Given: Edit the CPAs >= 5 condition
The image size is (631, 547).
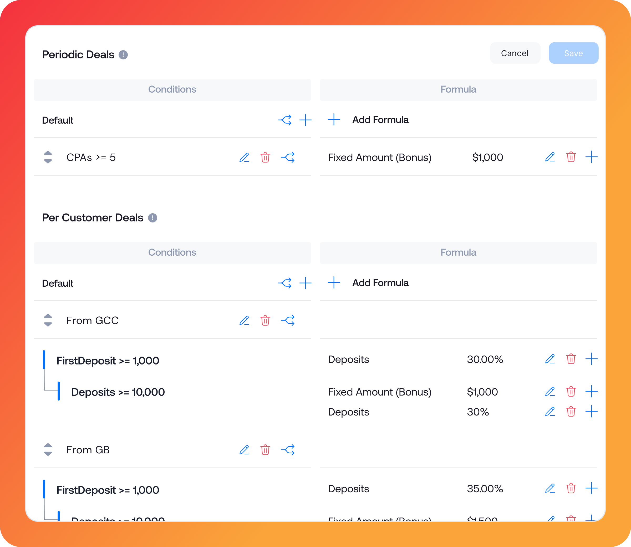Looking at the screenshot, I should point(244,158).
